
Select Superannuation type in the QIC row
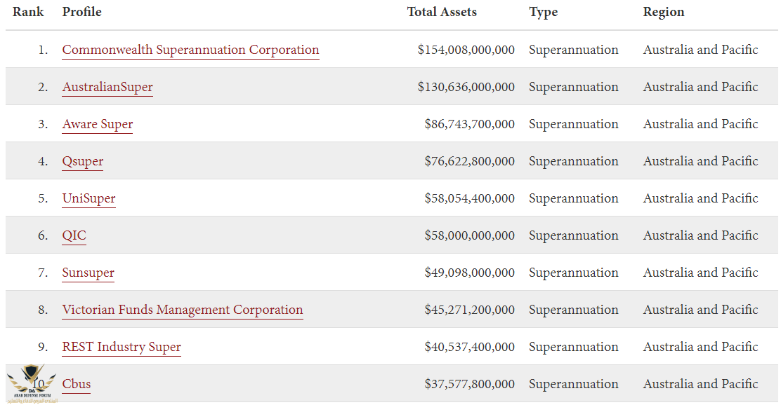click(x=573, y=235)
